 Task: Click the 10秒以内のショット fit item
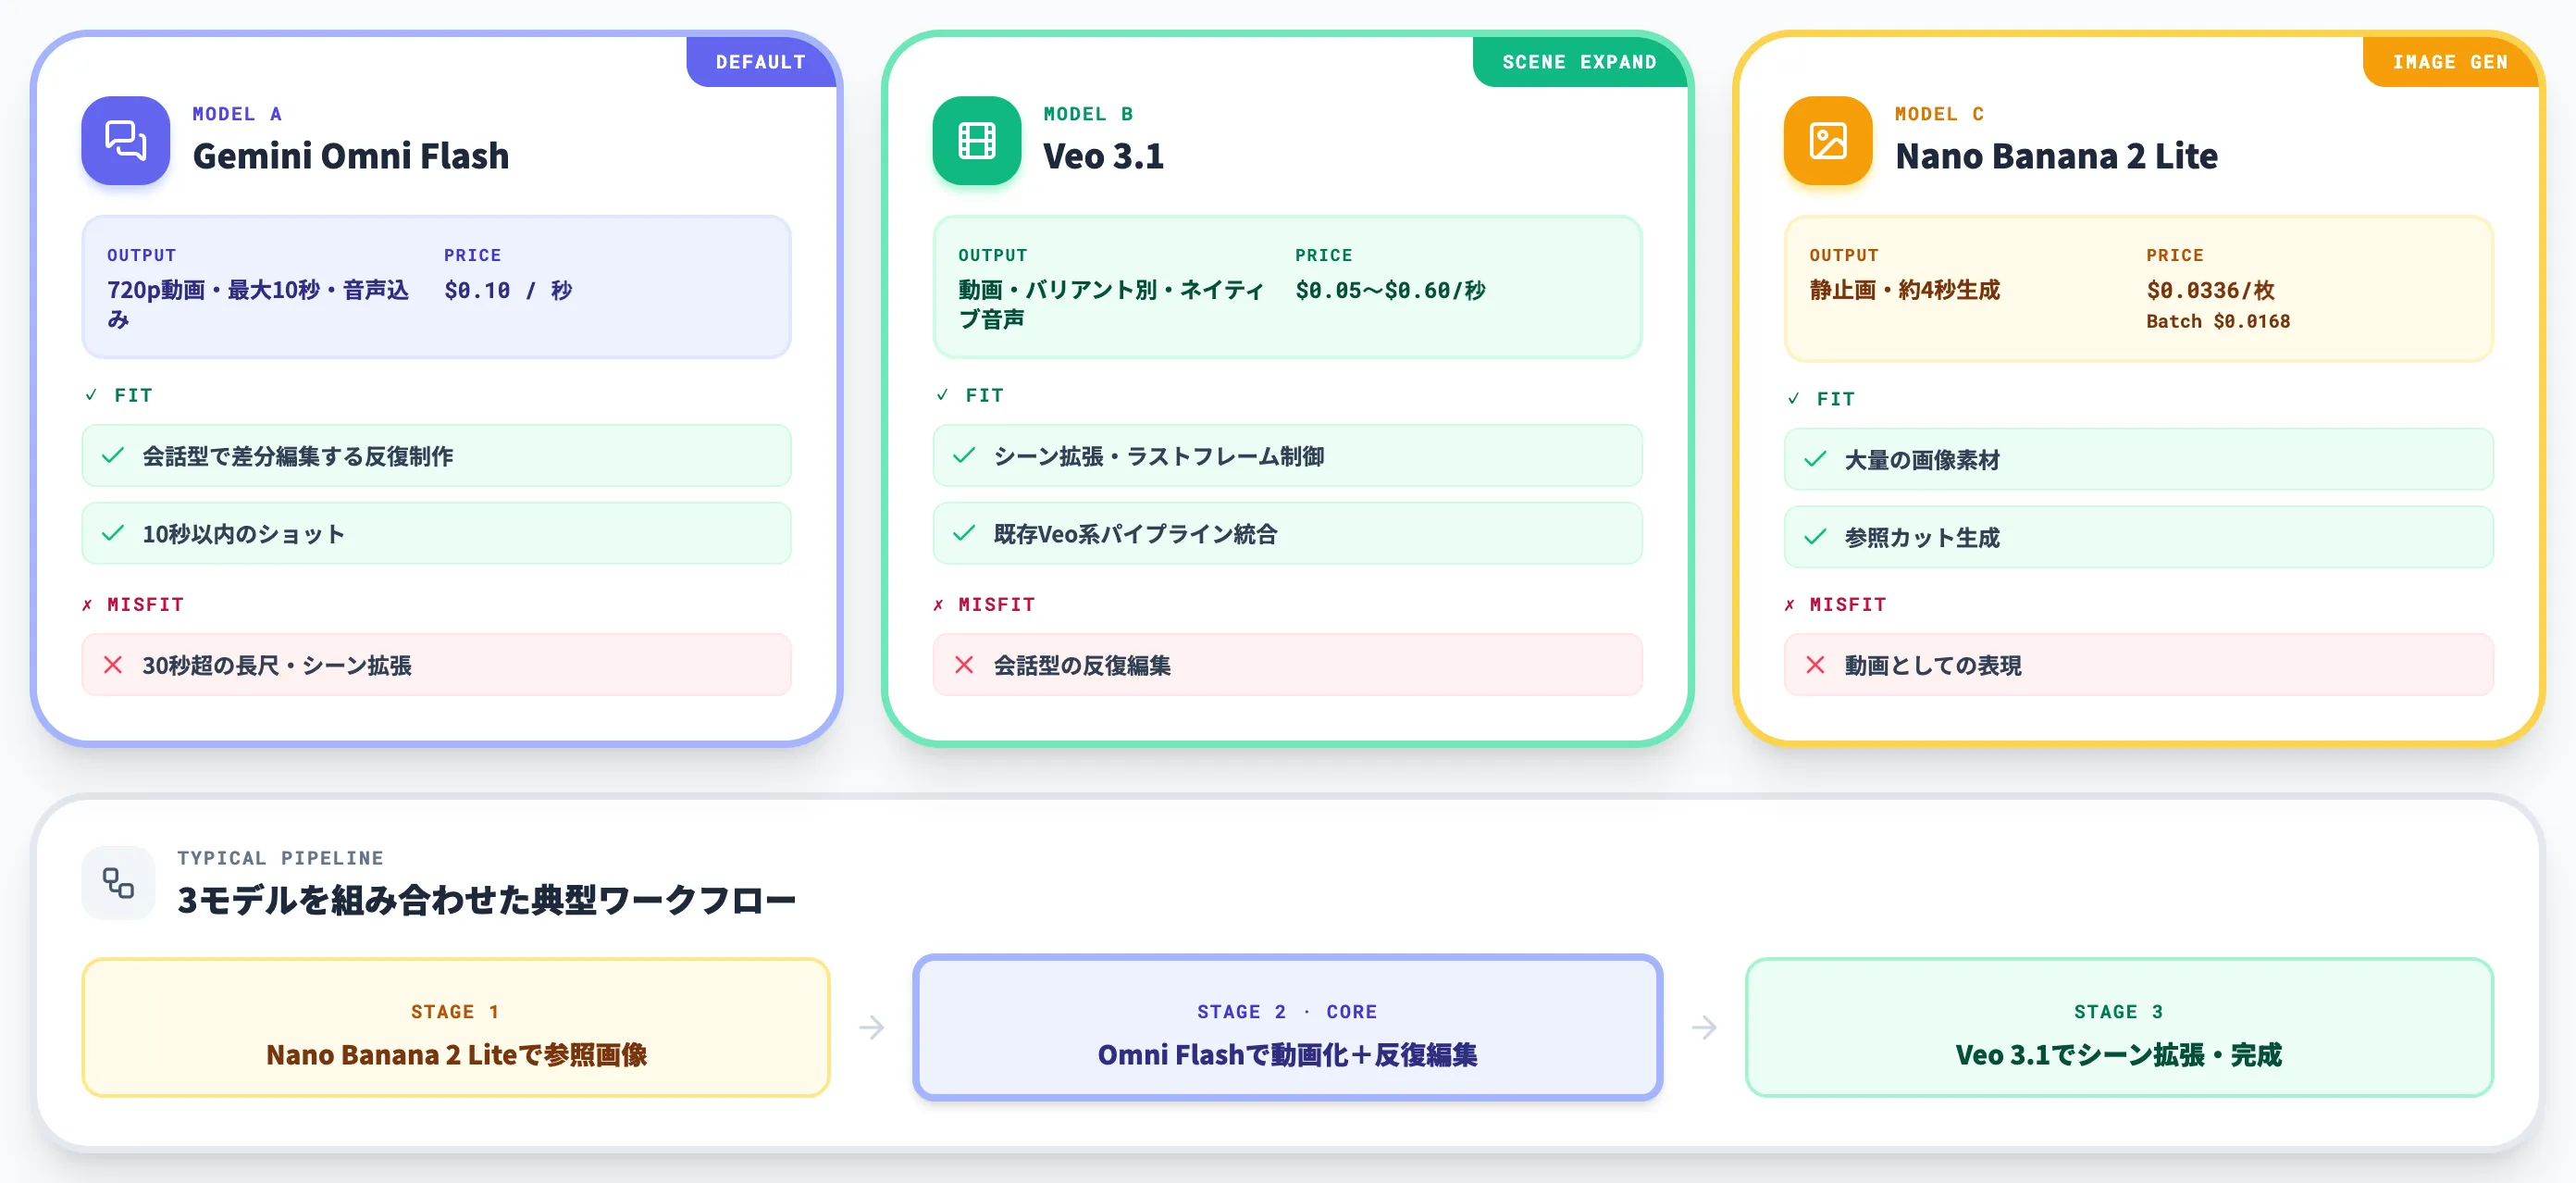tap(436, 534)
